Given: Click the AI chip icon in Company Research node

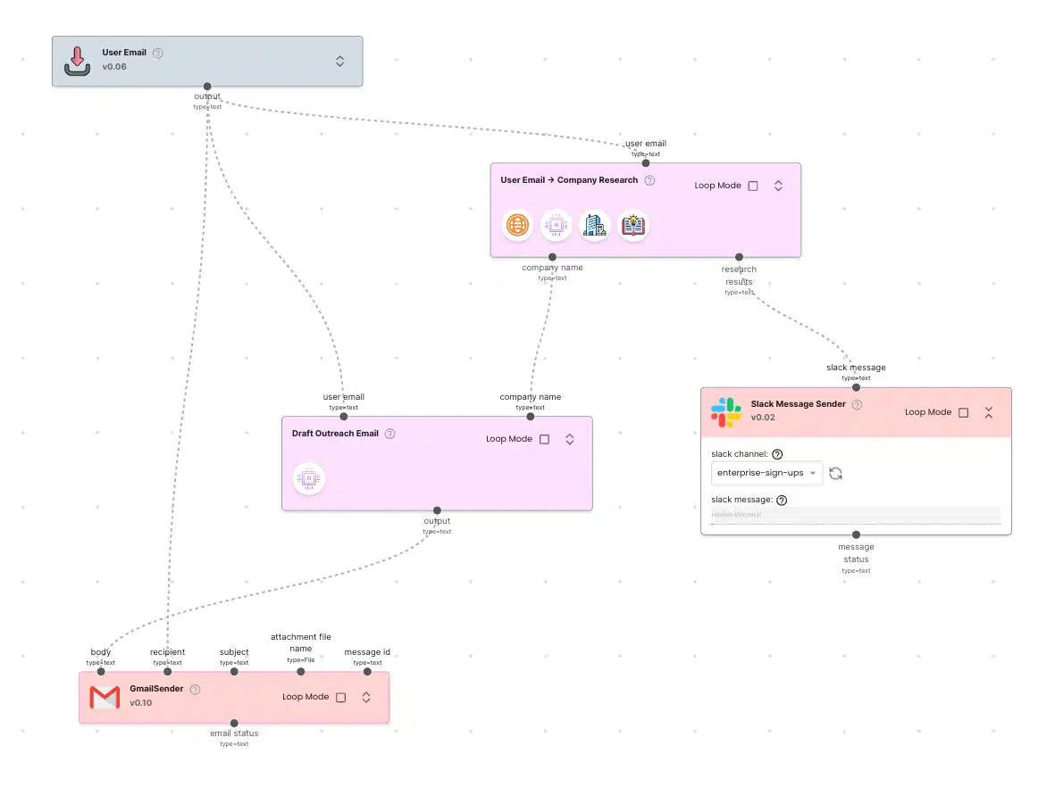Looking at the screenshot, I should point(556,226).
